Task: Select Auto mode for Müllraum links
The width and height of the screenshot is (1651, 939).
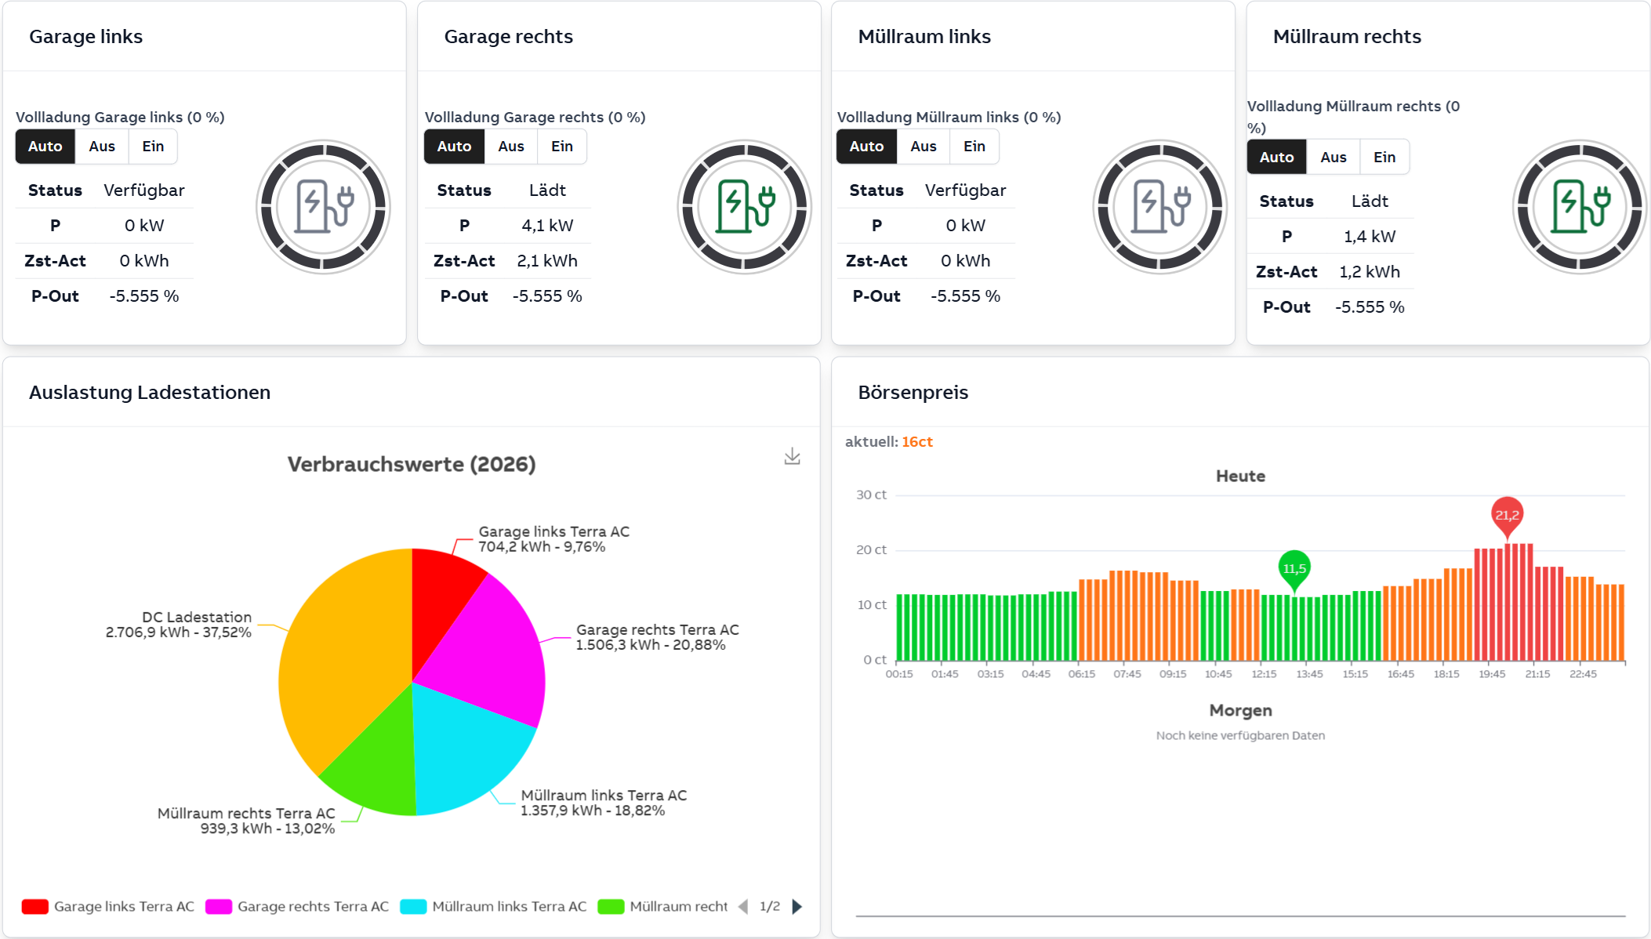Action: click(x=866, y=147)
